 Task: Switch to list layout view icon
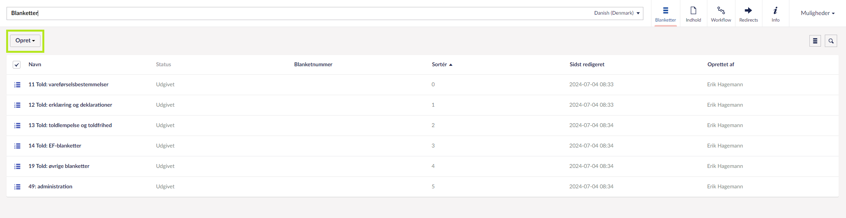(x=815, y=41)
